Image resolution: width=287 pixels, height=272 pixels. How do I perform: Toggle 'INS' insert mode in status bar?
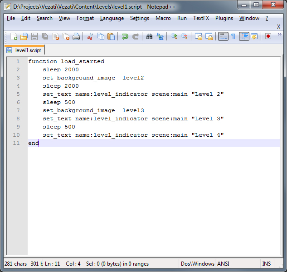coord(266,264)
